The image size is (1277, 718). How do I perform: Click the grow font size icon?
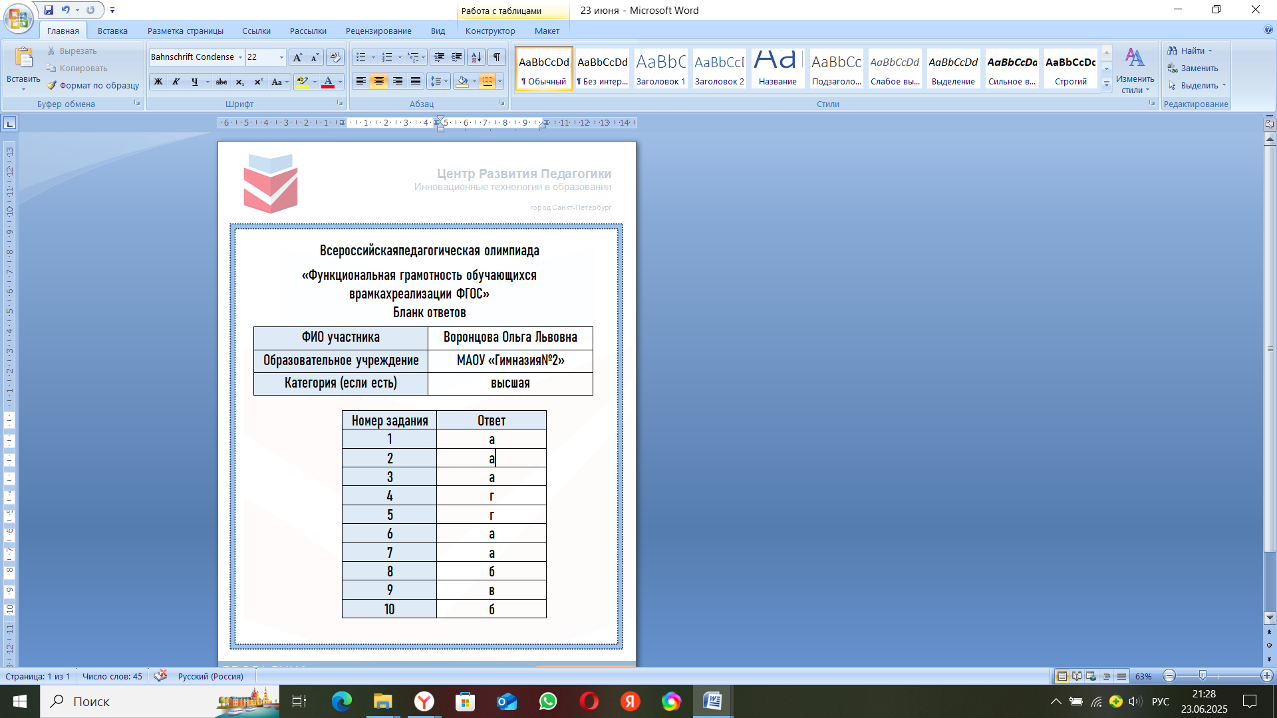(297, 57)
